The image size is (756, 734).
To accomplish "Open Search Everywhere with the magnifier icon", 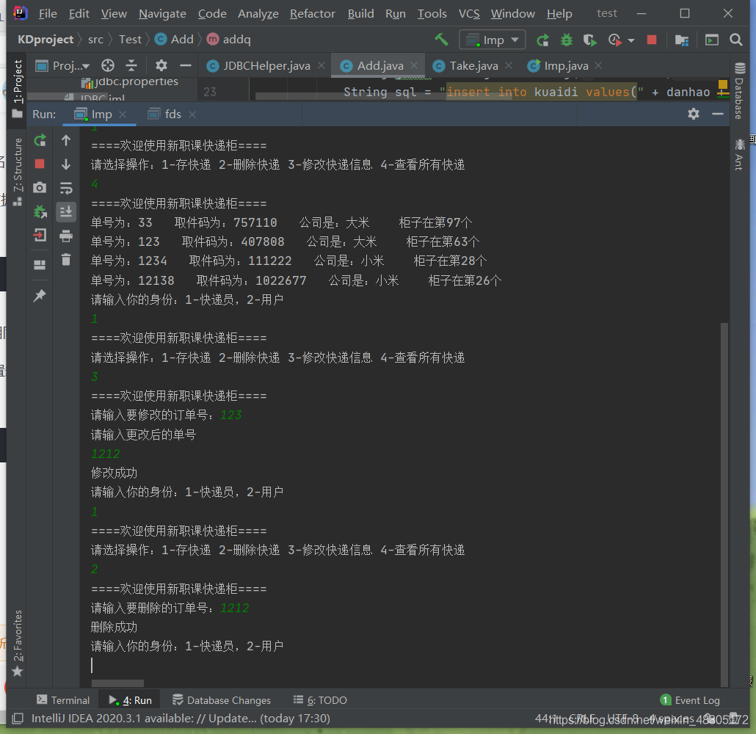I will [x=736, y=40].
